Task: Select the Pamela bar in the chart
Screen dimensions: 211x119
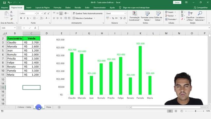Action: click(140, 70)
